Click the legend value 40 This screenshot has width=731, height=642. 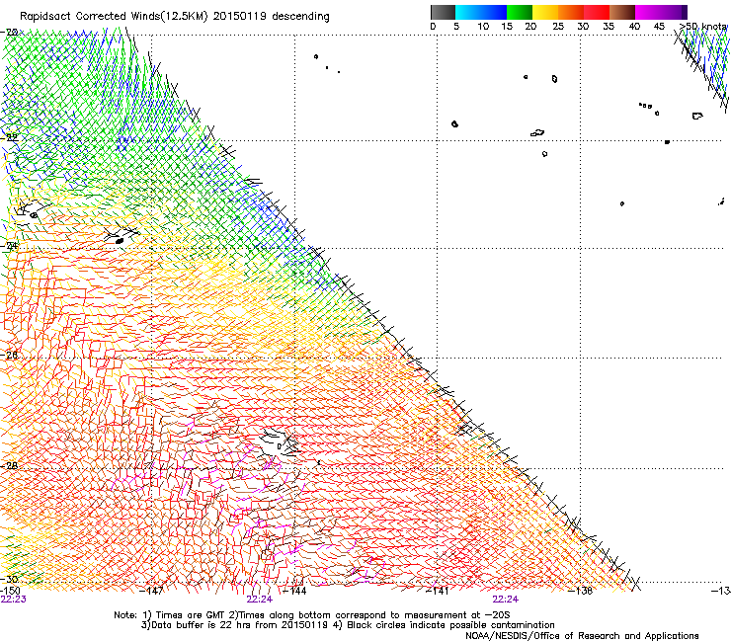[x=634, y=27]
